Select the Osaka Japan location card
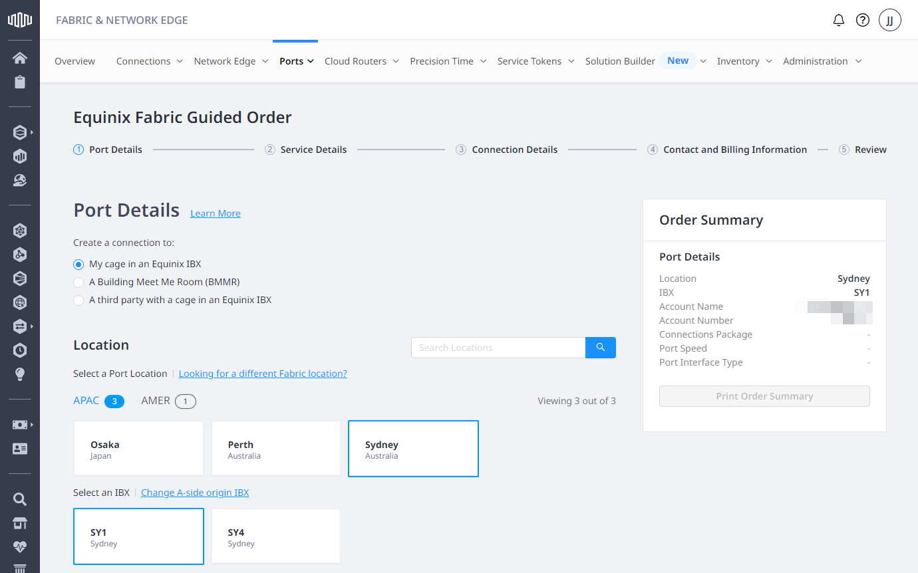 (x=138, y=449)
